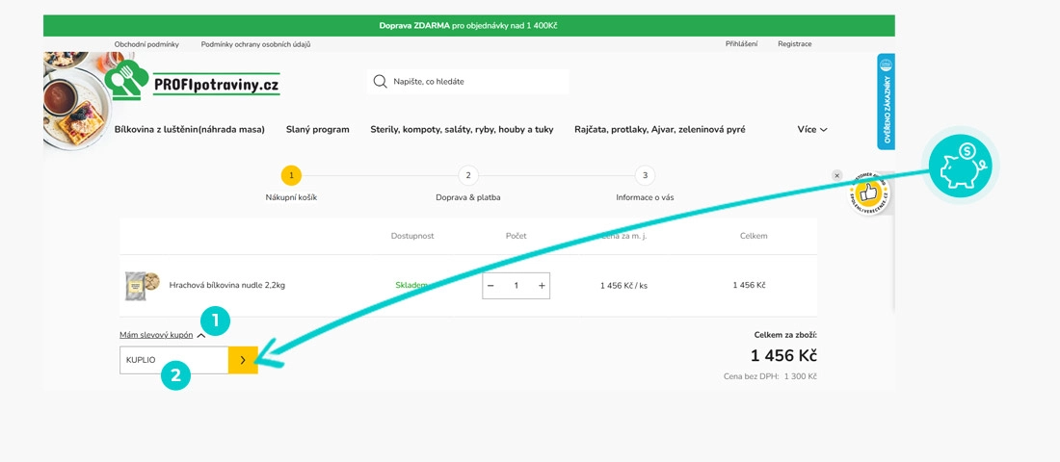Click the Registrace link
Screen dimensions: 1060x462
794,44
